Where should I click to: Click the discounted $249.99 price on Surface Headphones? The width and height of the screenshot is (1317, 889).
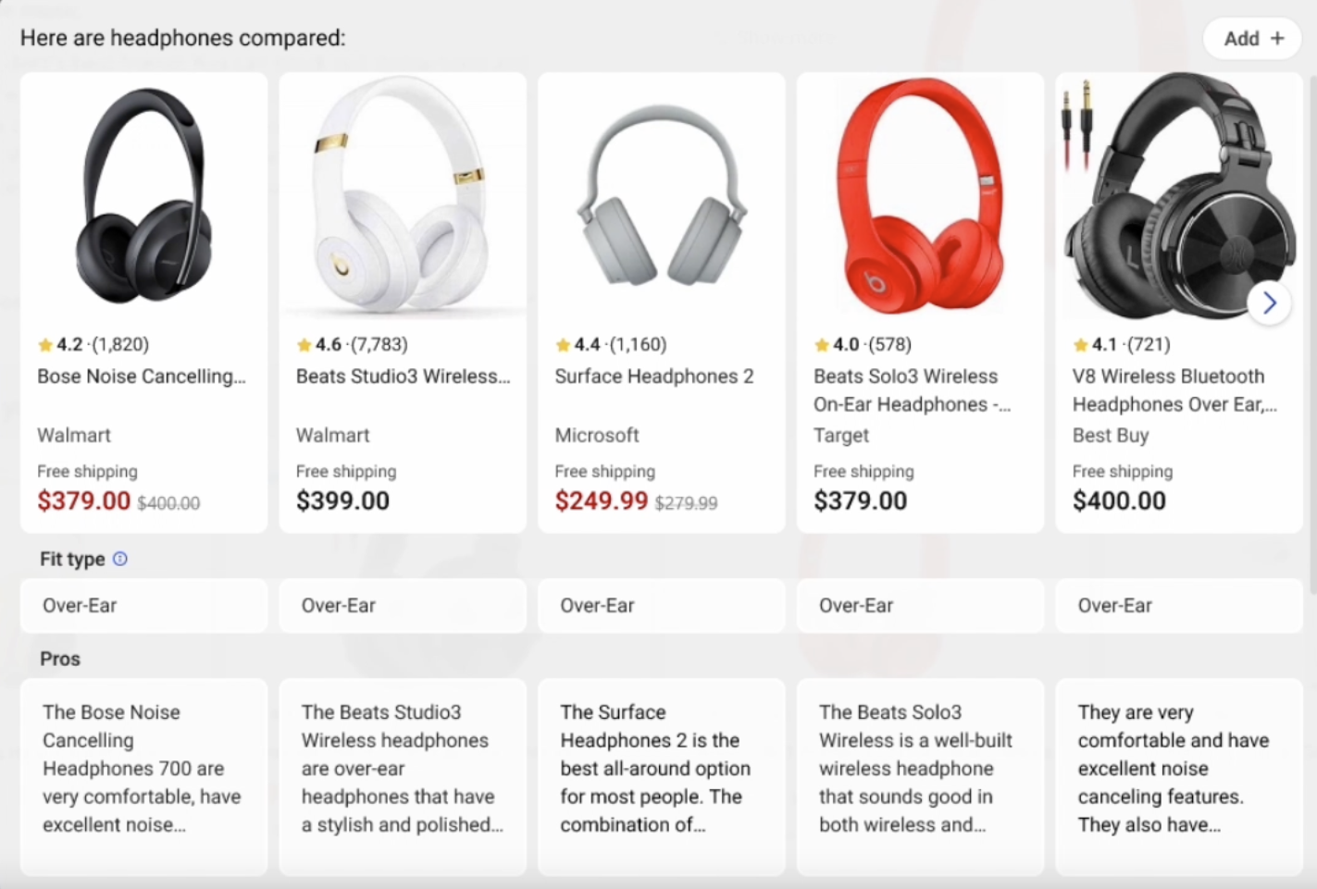[602, 500]
